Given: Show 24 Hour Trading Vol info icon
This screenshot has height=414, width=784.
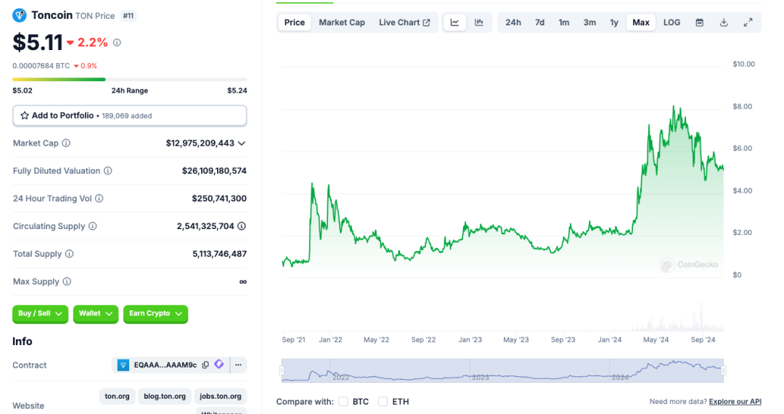Looking at the screenshot, I should 99,198.
